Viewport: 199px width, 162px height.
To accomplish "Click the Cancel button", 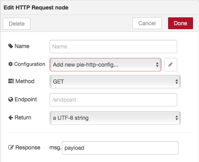I will [147, 23].
